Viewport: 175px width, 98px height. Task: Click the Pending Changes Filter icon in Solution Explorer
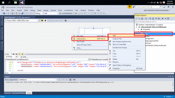tap(146, 19)
